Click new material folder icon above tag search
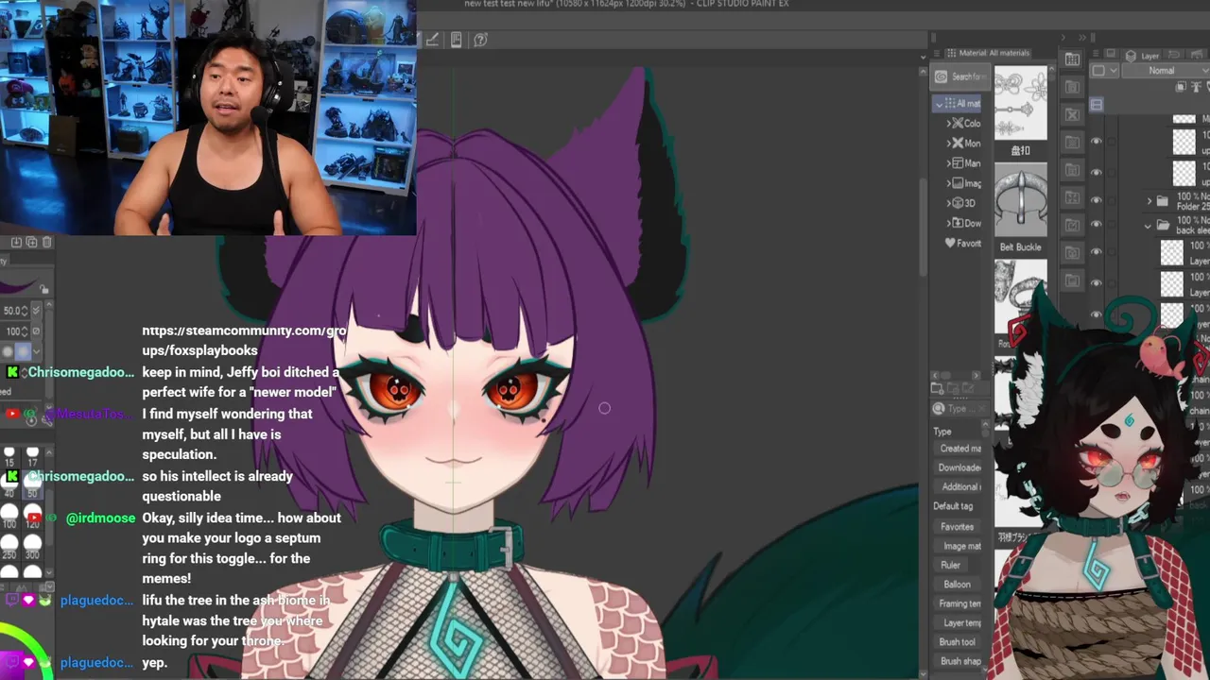This screenshot has height=680, width=1210. (938, 388)
